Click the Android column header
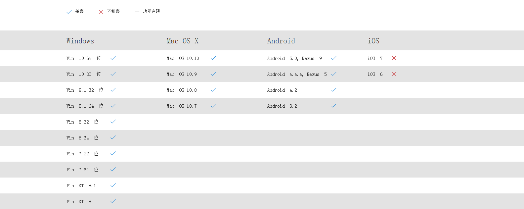The image size is (524, 209). point(281,41)
